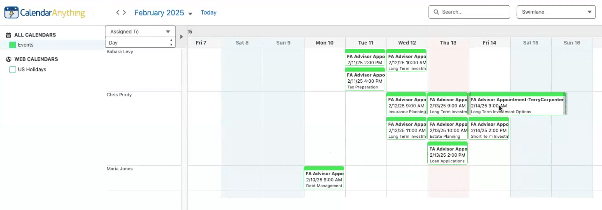The image size is (602, 210).
Task: Select the Mon 10 column header
Action: (325, 43)
